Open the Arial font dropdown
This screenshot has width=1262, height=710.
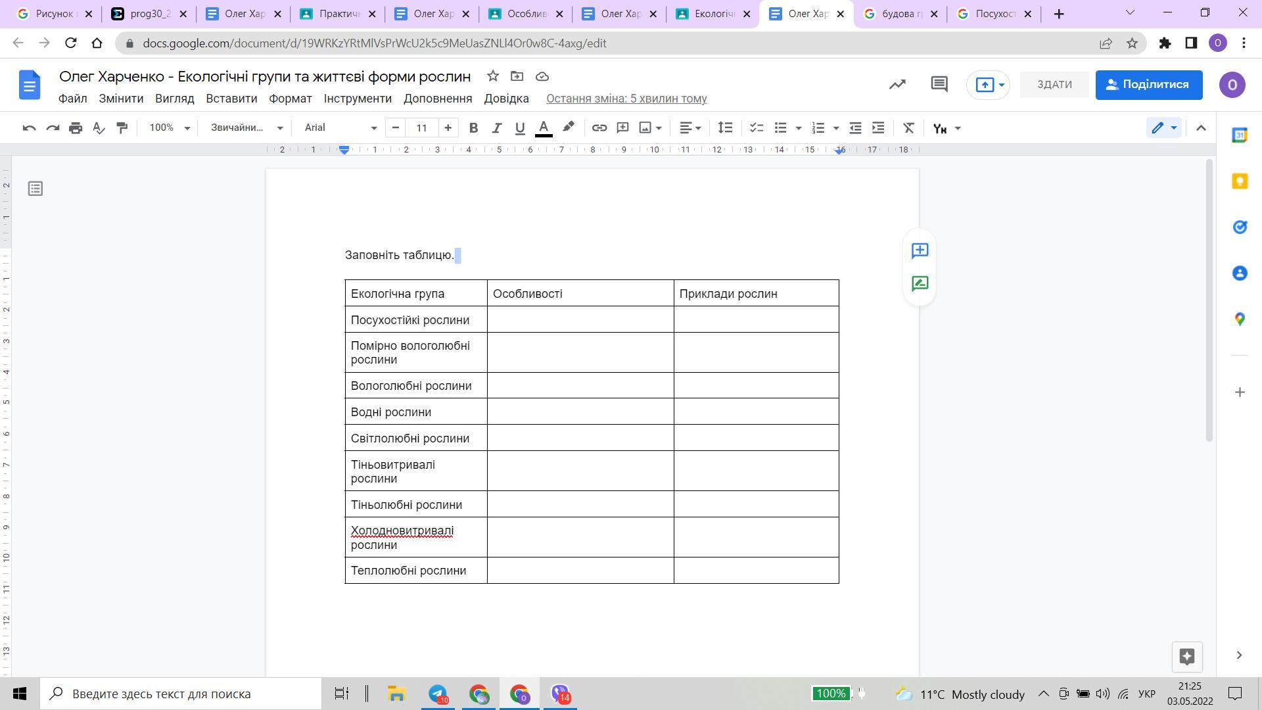point(340,128)
